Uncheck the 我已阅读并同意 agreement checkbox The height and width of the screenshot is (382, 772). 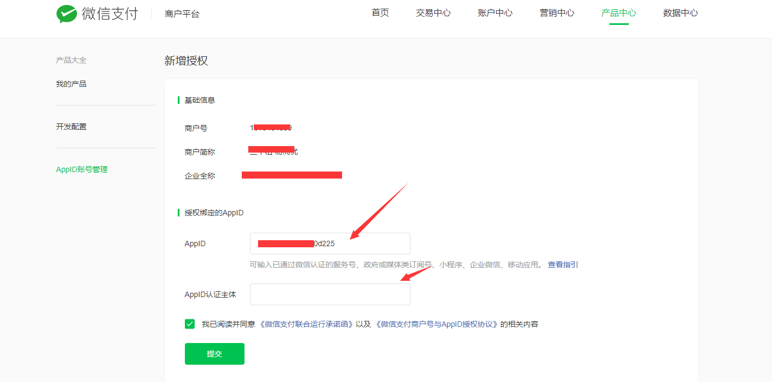[x=190, y=324]
